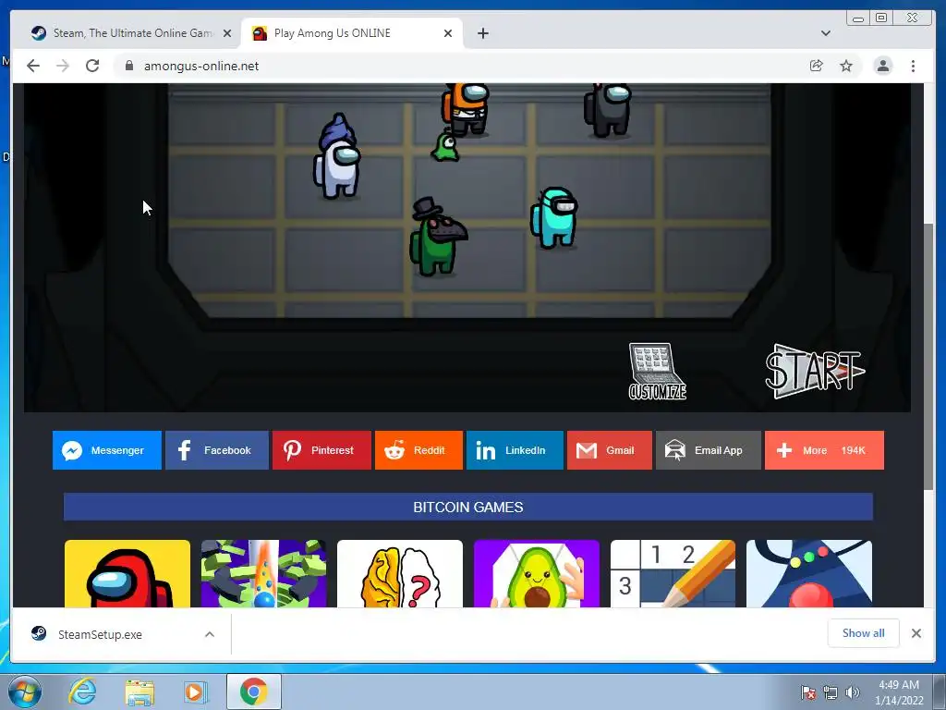Expand the tab search chevron
Viewport: 946px width, 710px height.
826,33
